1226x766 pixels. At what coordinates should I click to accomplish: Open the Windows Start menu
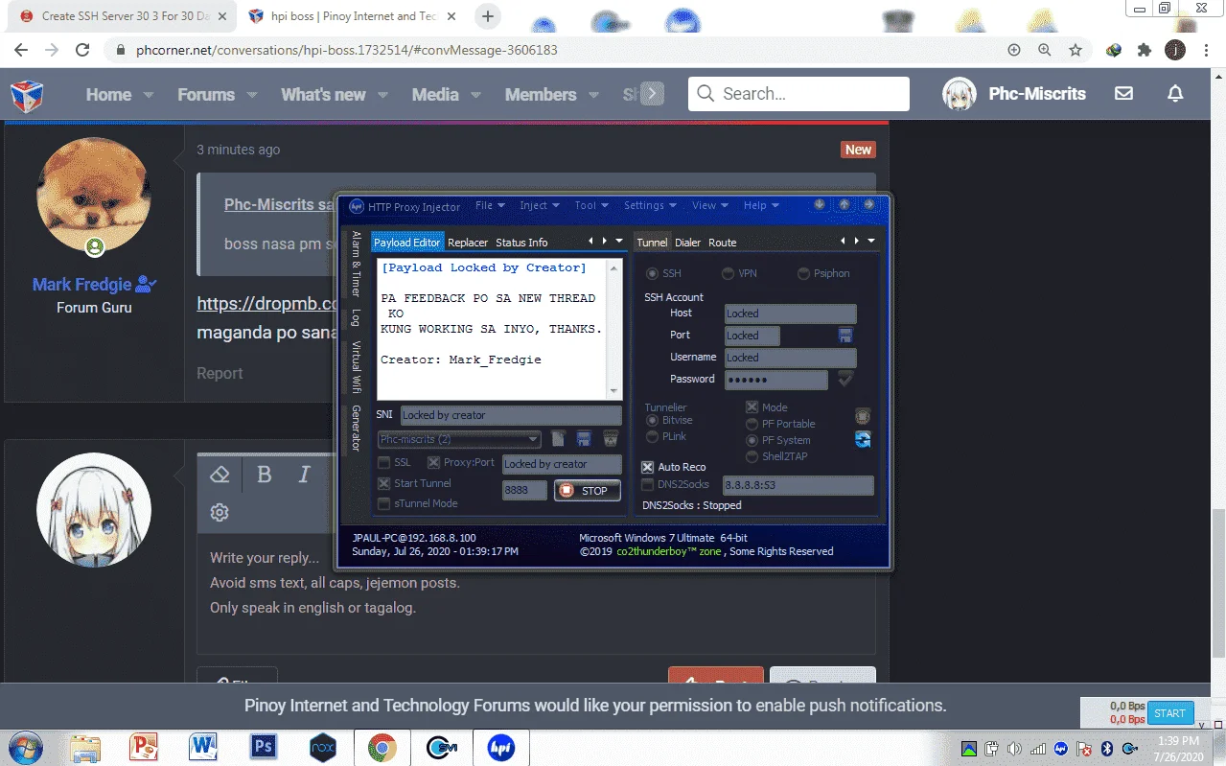click(x=25, y=747)
